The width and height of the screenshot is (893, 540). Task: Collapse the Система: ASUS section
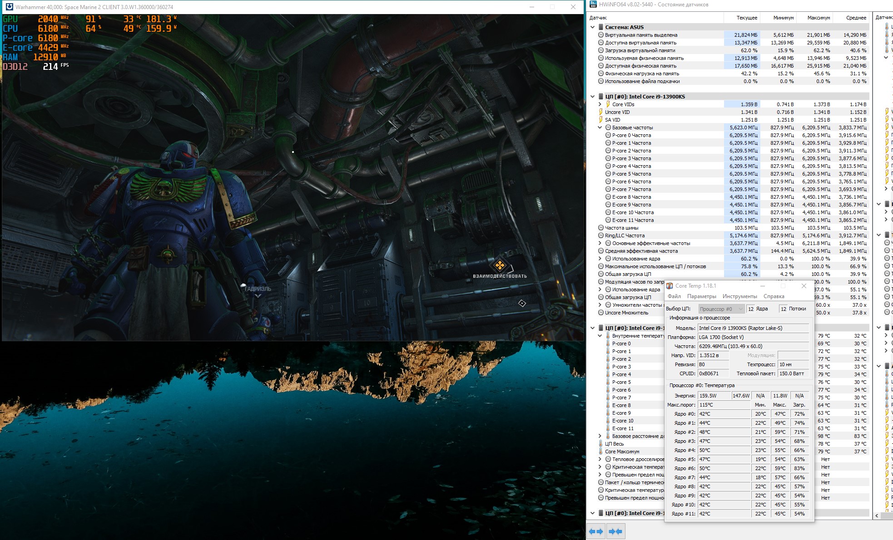click(592, 27)
